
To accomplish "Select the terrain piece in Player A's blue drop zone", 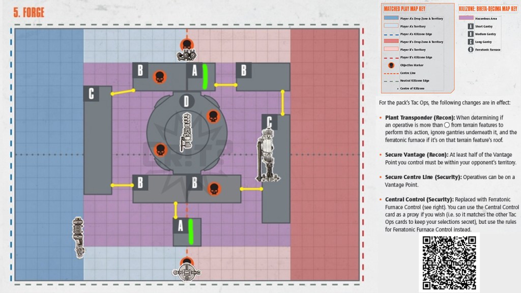I will coord(78,237).
